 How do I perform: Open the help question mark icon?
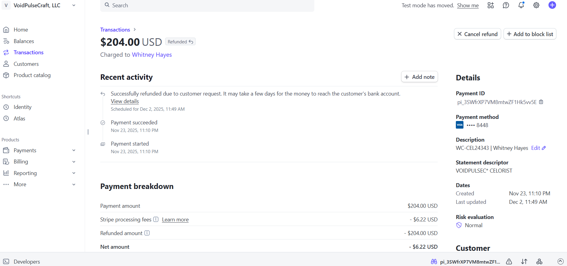[x=506, y=5]
